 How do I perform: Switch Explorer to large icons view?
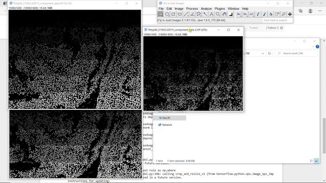pos(316,161)
